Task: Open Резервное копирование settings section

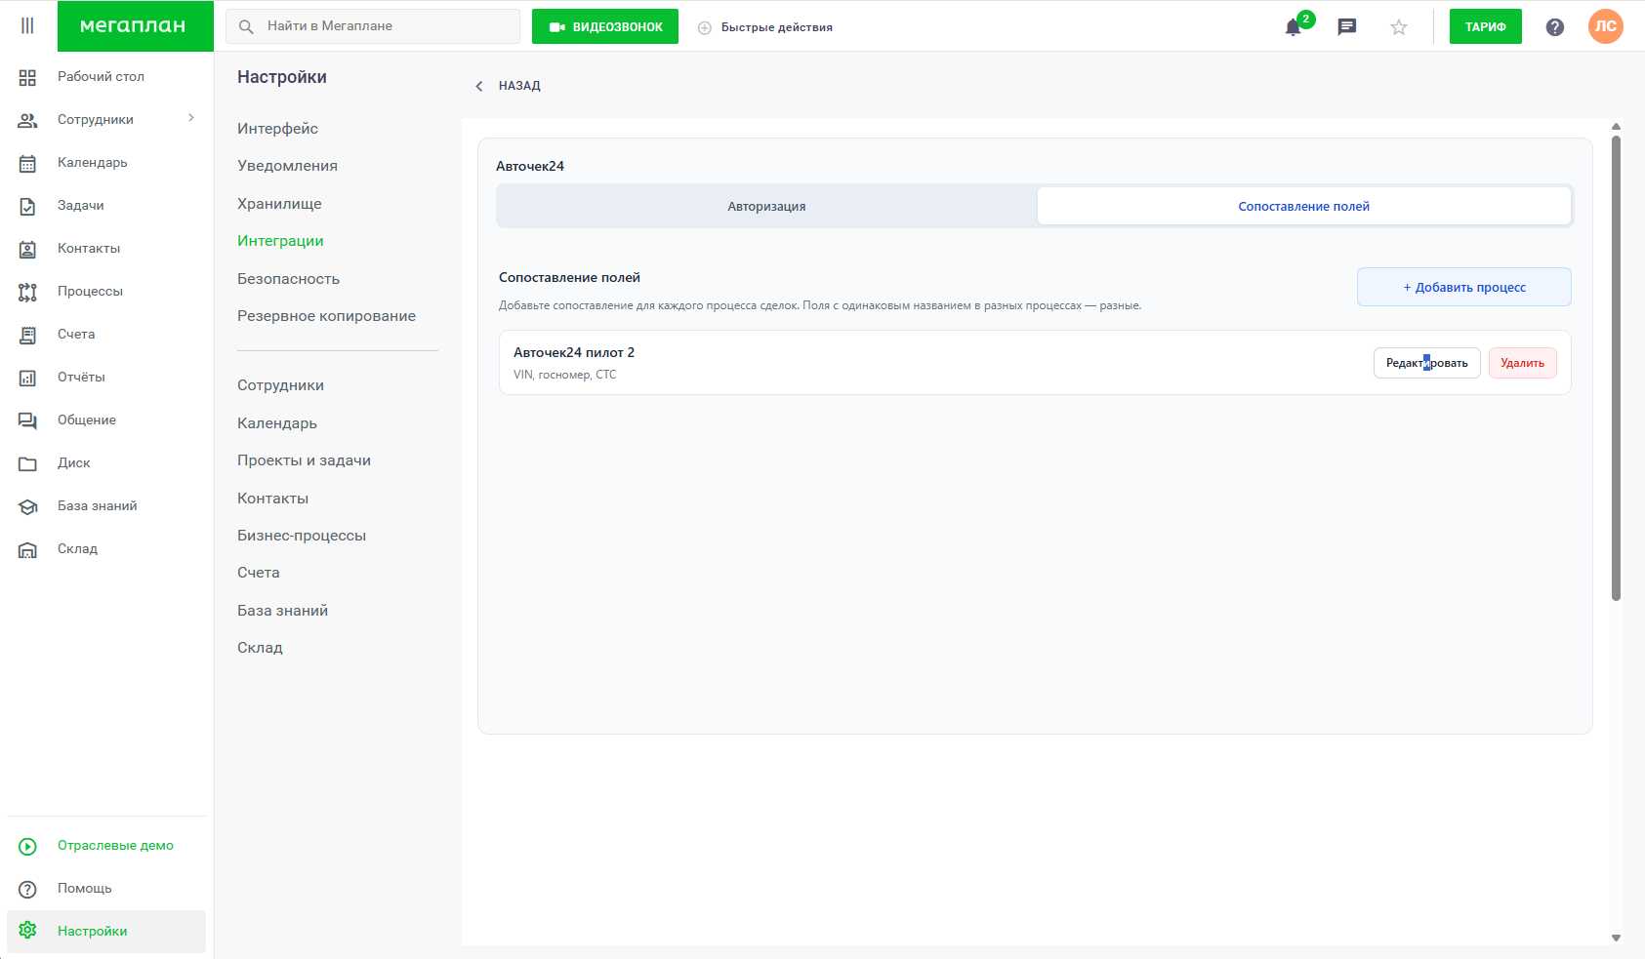Action: coord(326,316)
